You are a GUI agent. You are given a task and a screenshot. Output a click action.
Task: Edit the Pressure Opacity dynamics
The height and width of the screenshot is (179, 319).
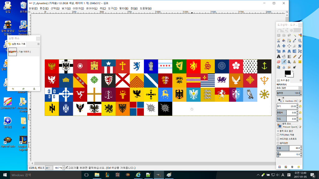point(300,127)
